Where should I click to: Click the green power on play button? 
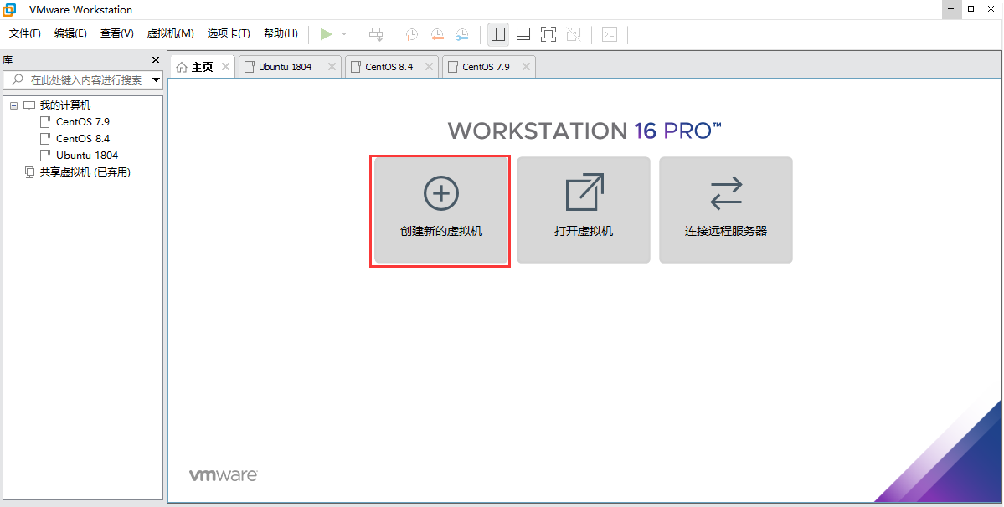pyautogui.click(x=327, y=34)
